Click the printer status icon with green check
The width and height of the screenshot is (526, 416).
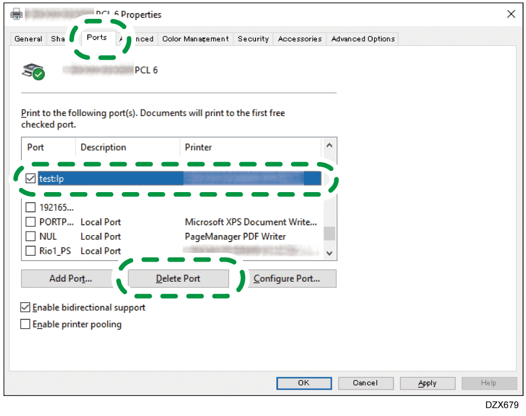(x=33, y=72)
